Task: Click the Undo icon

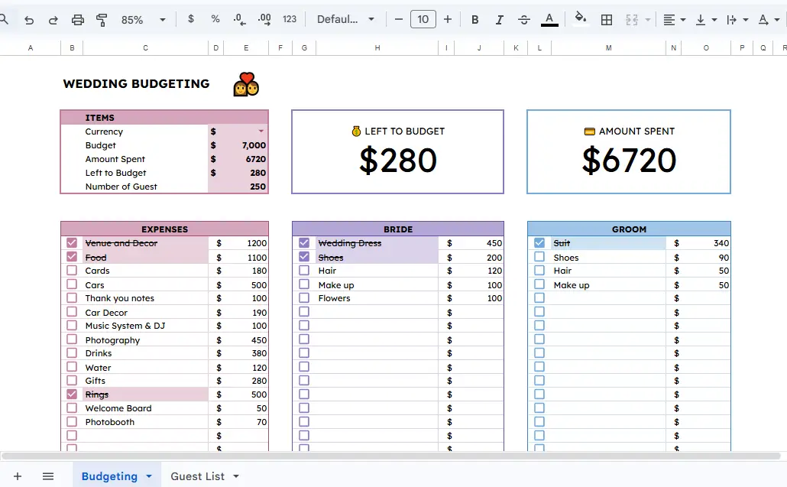Action: [x=28, y=19]
